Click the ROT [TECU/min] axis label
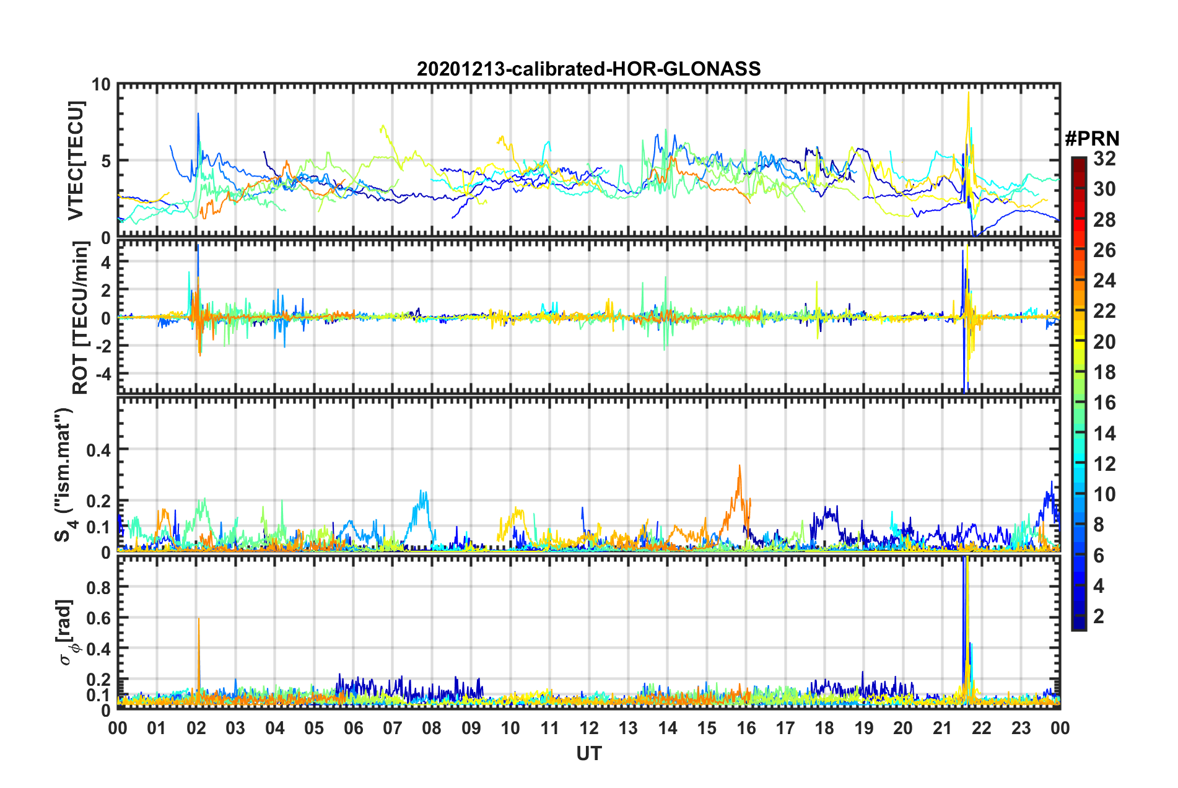The height and width of the screenshot is (788, 1178). tap(80, 318)
